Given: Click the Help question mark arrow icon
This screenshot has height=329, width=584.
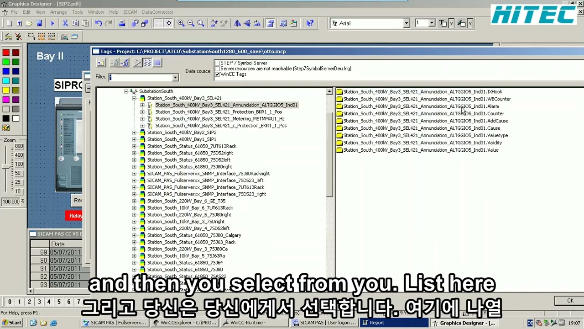Looking at the screenshot, I should [310, 23].
